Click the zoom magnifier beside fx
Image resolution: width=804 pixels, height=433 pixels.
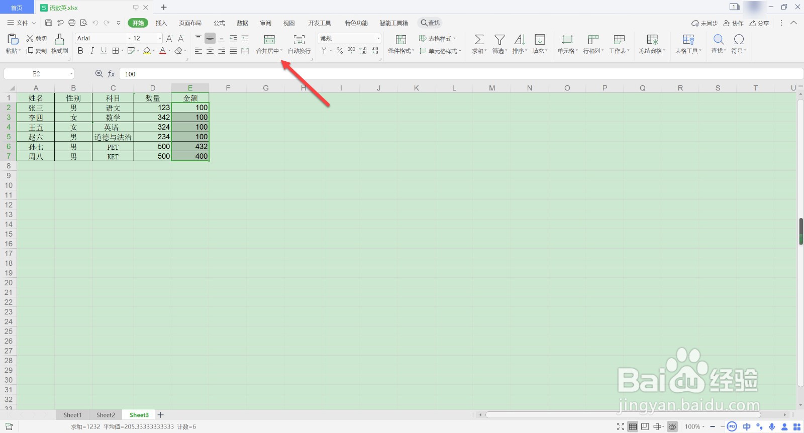pyautogui.click(x=99, y=74)
